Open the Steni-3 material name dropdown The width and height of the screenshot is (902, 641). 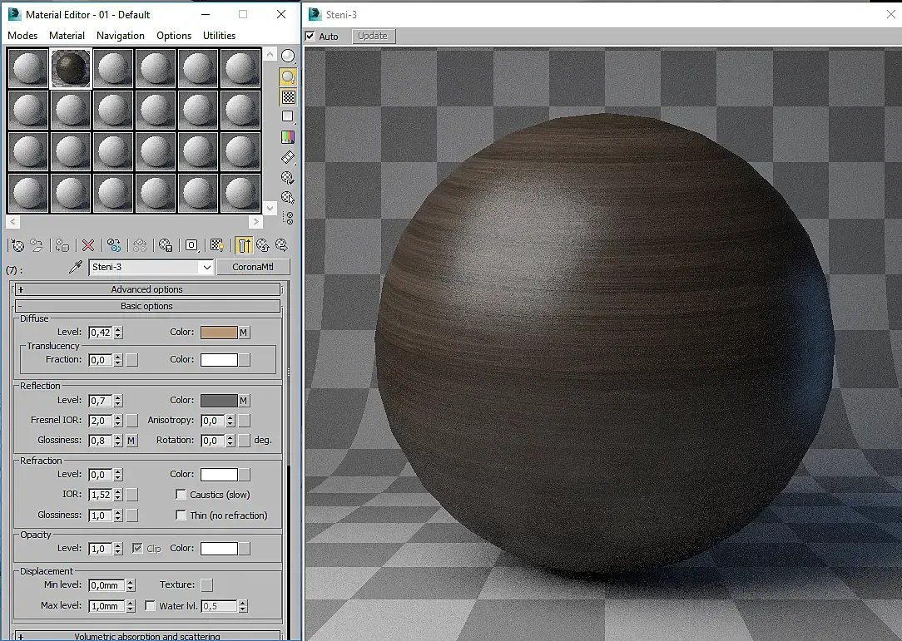coord(206,267)
